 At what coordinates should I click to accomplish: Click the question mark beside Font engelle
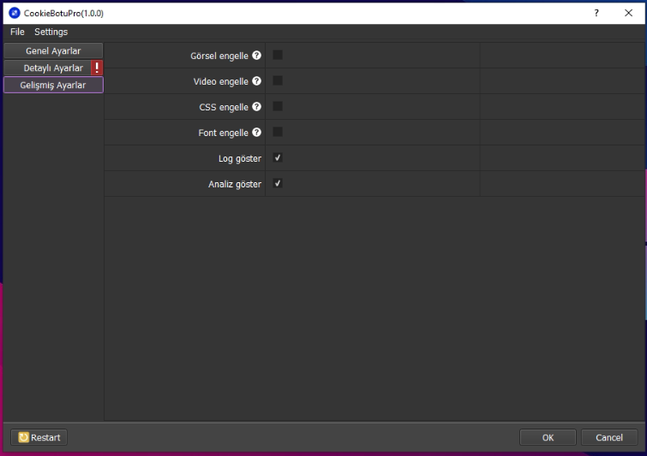256,133
